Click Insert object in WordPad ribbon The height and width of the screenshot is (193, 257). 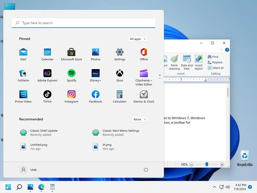pos(199,63)
